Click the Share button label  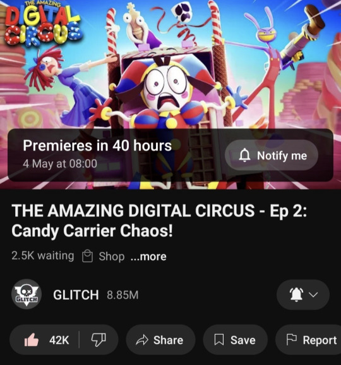[x=169, y=340]
